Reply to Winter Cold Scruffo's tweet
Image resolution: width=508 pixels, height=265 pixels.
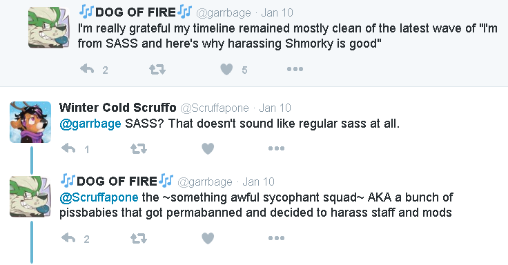point(69,148)
